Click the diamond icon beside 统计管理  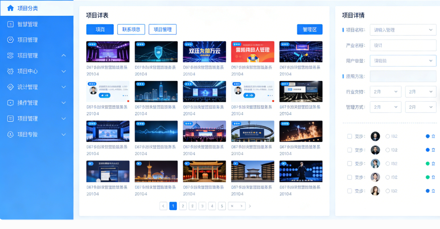(10, 87)
